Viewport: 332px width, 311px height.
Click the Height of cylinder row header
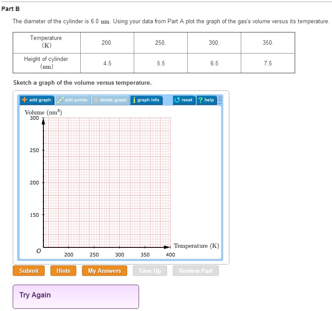[46, 63]
